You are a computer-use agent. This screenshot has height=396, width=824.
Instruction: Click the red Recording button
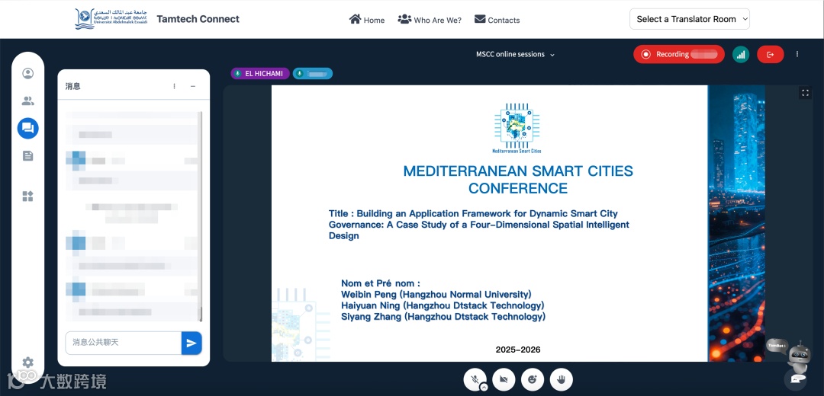click(x=679, y=54)
